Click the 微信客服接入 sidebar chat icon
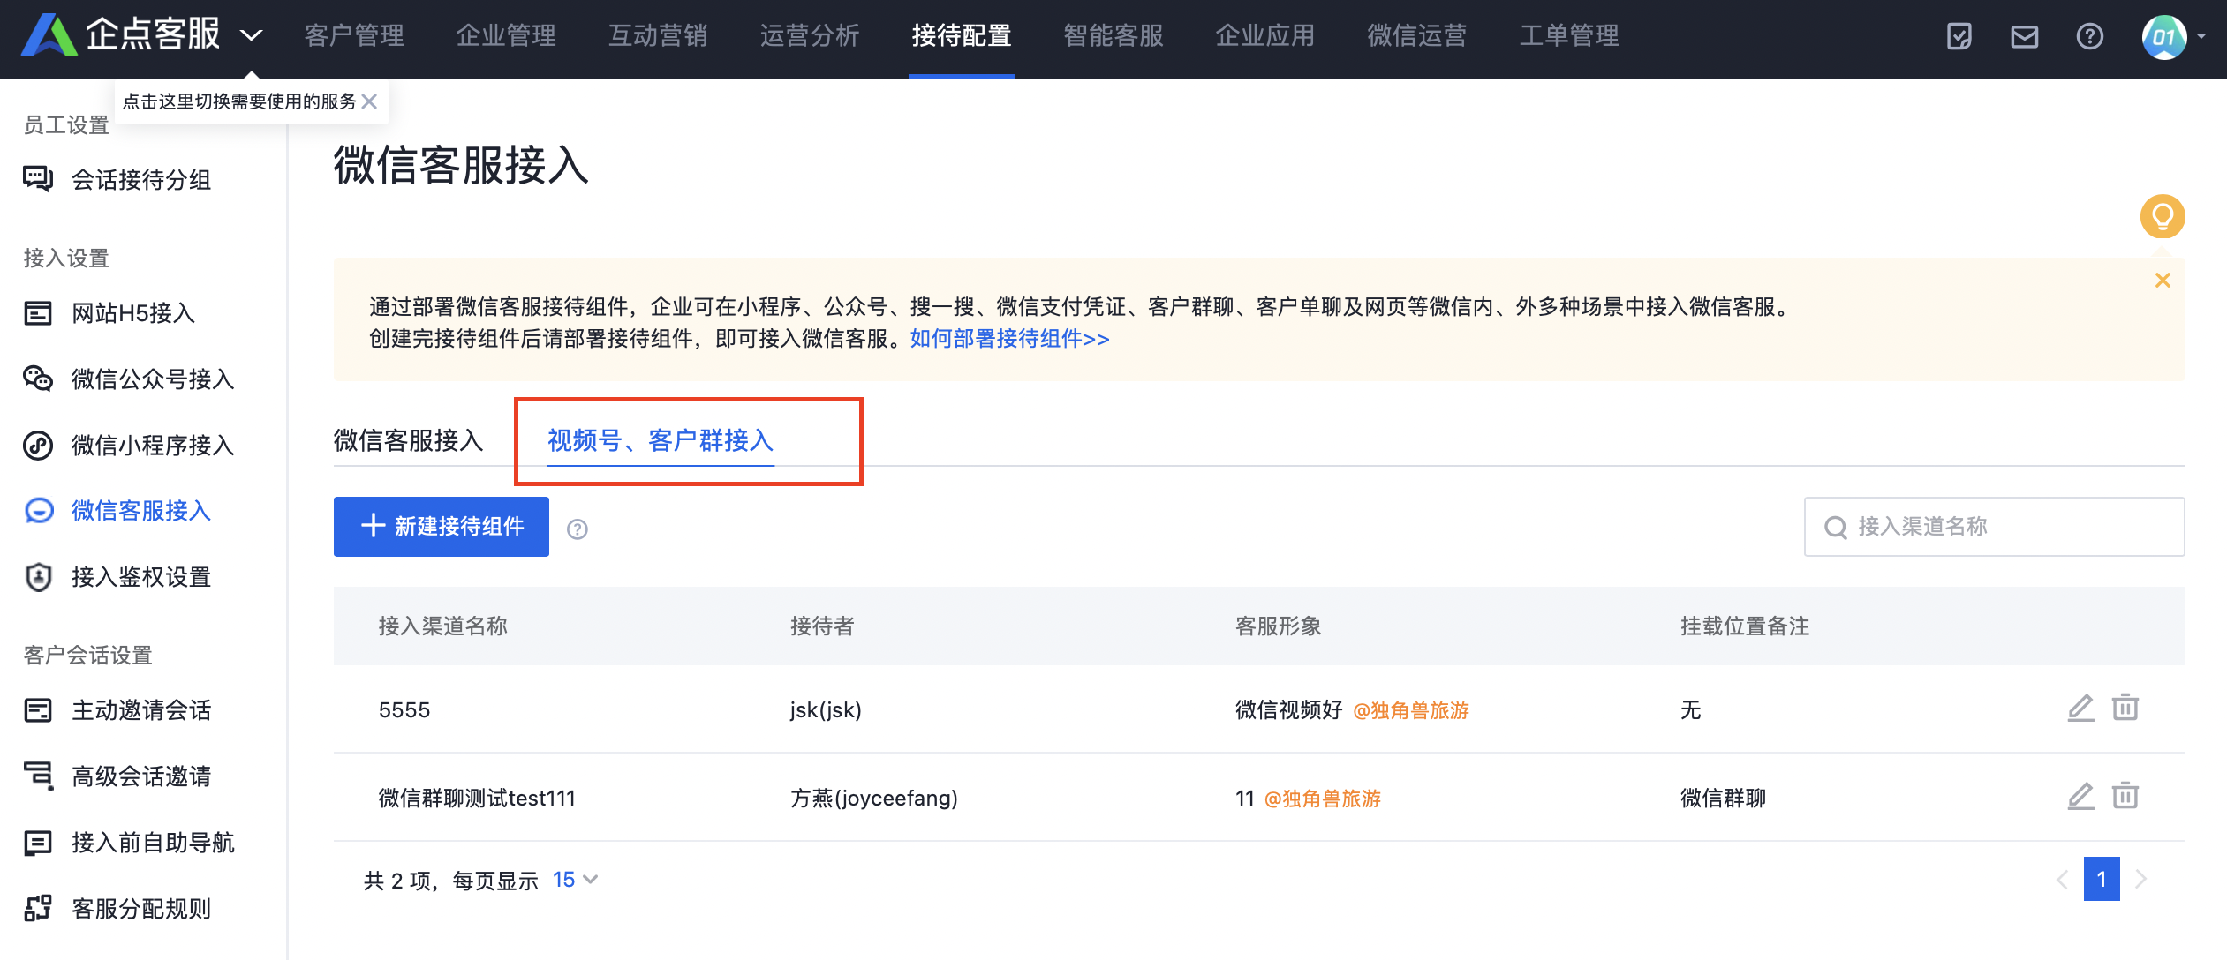This screenshot has width=2227, height=960. [x=39, y=511]
